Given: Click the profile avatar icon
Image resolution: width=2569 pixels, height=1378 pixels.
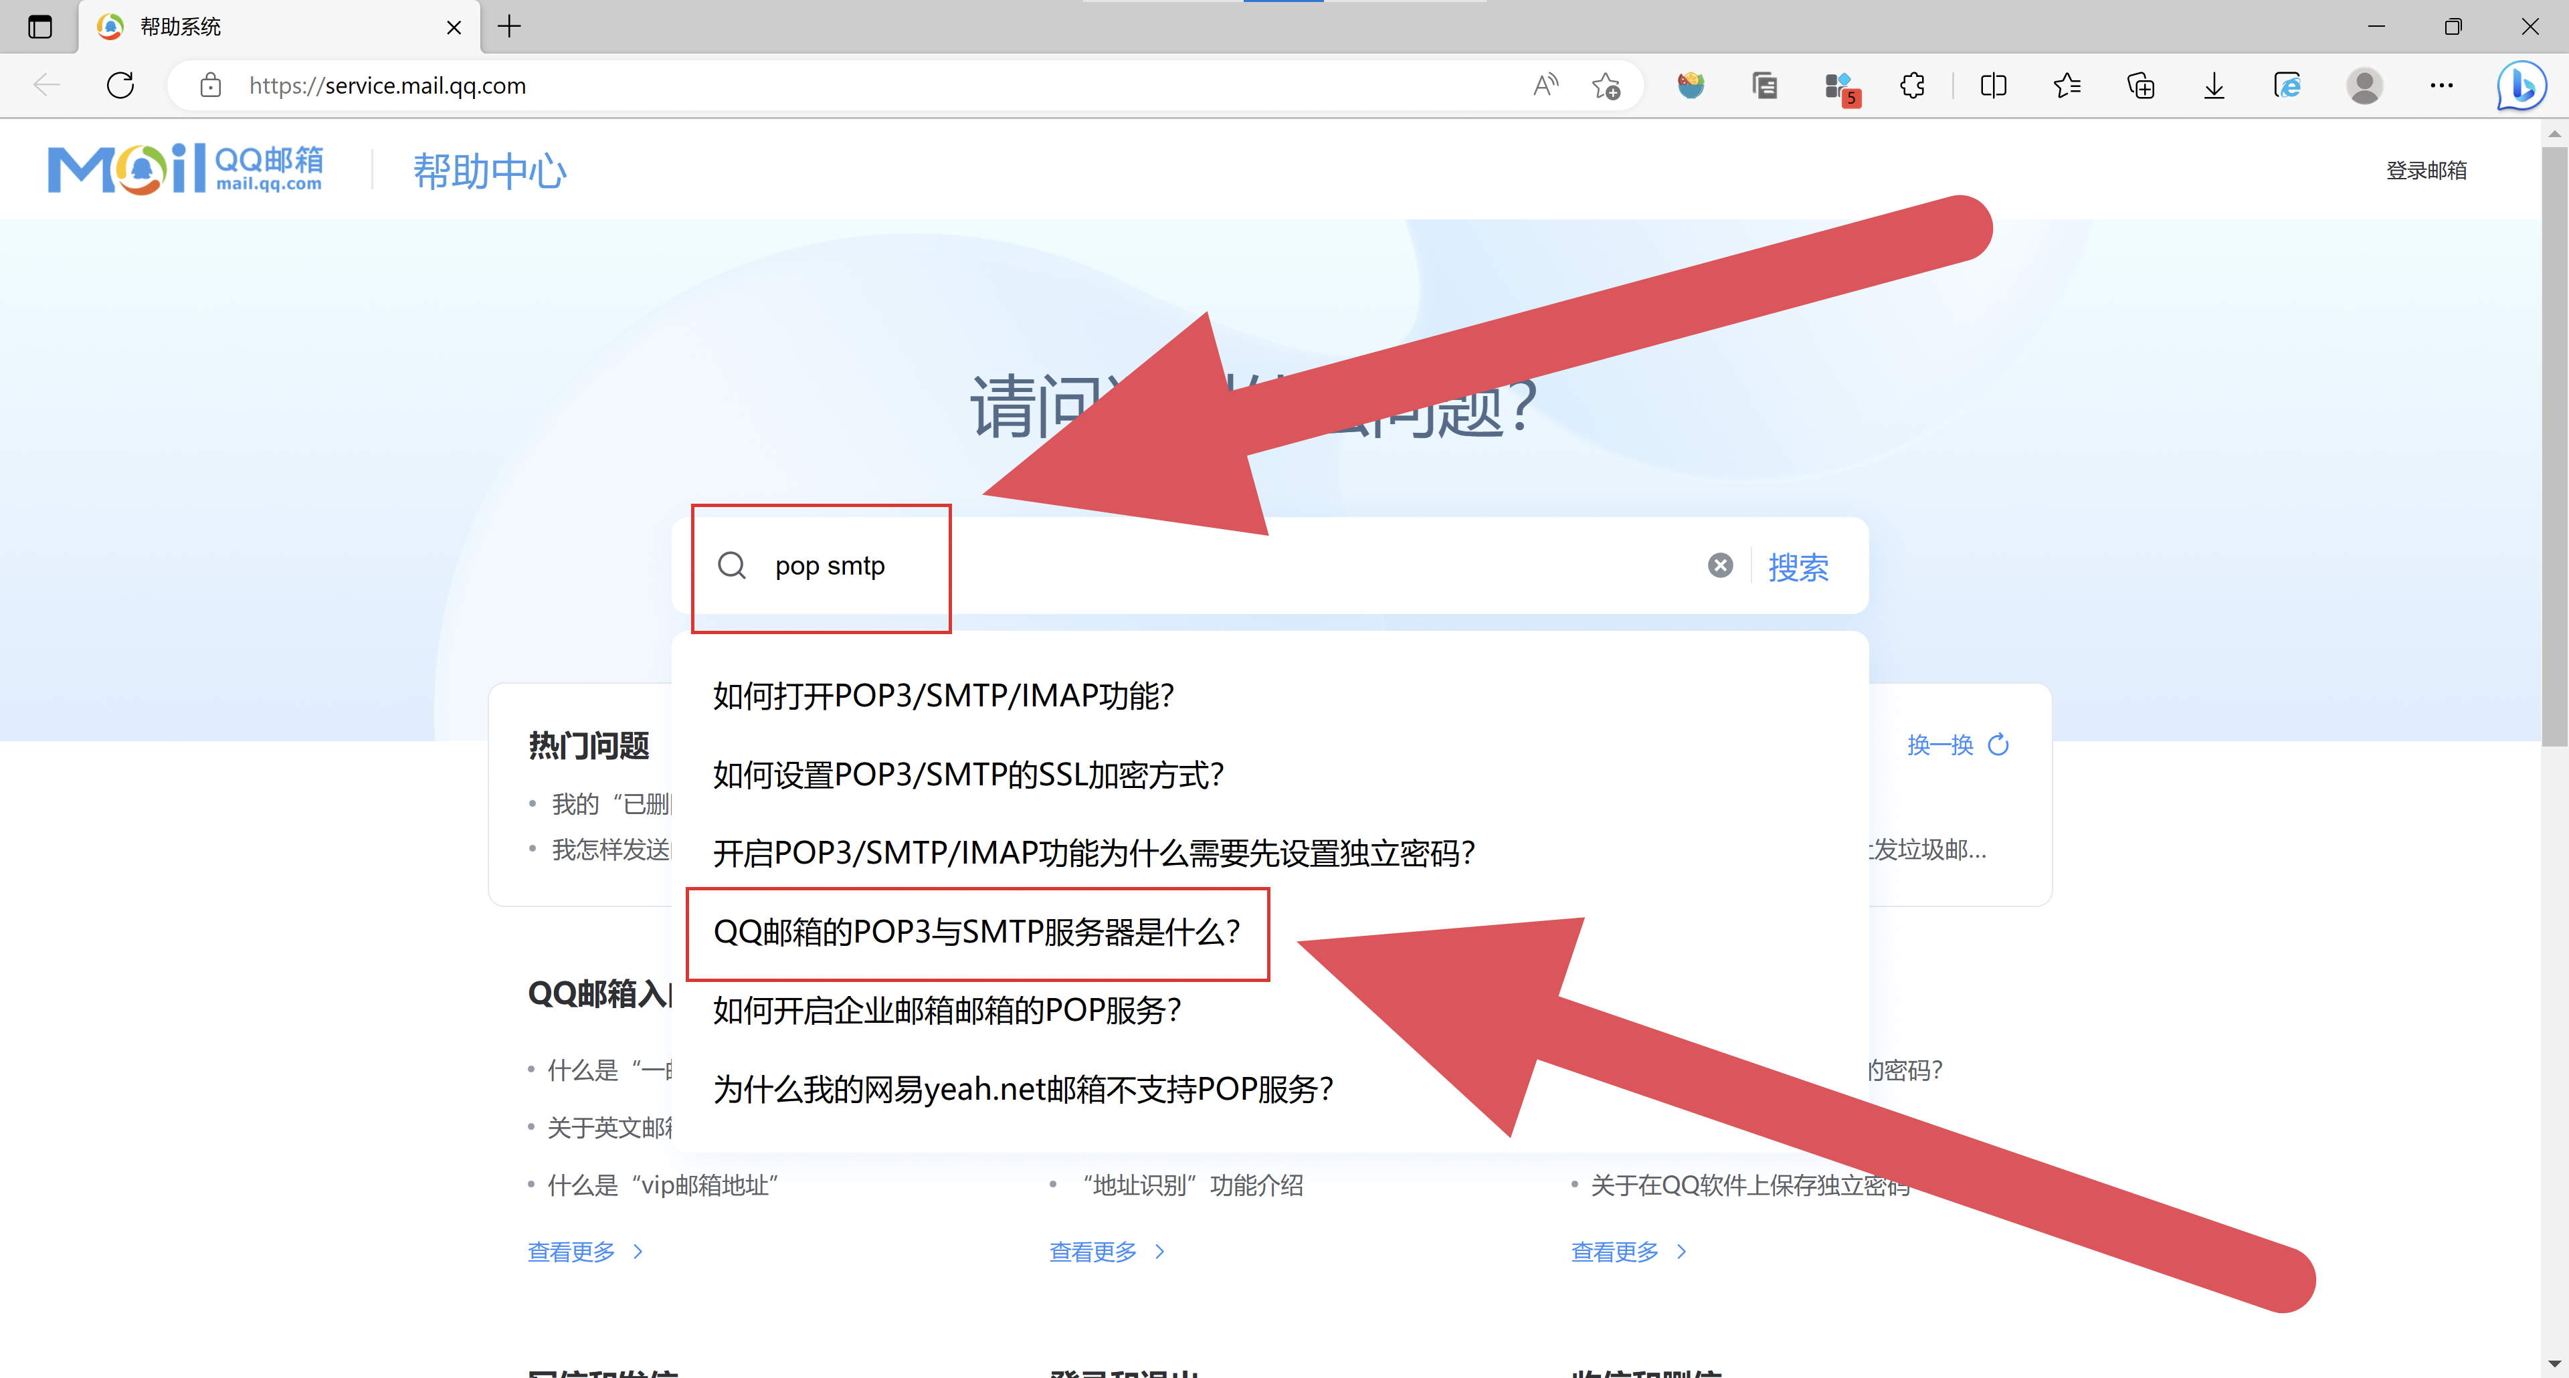Looking at the screenshot, I should pyautogui.click(x=2364, y=86).
